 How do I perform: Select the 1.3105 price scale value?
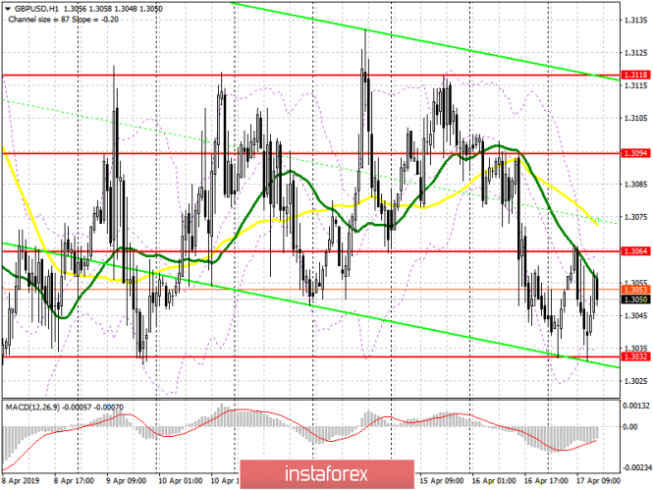coord(636,118)
